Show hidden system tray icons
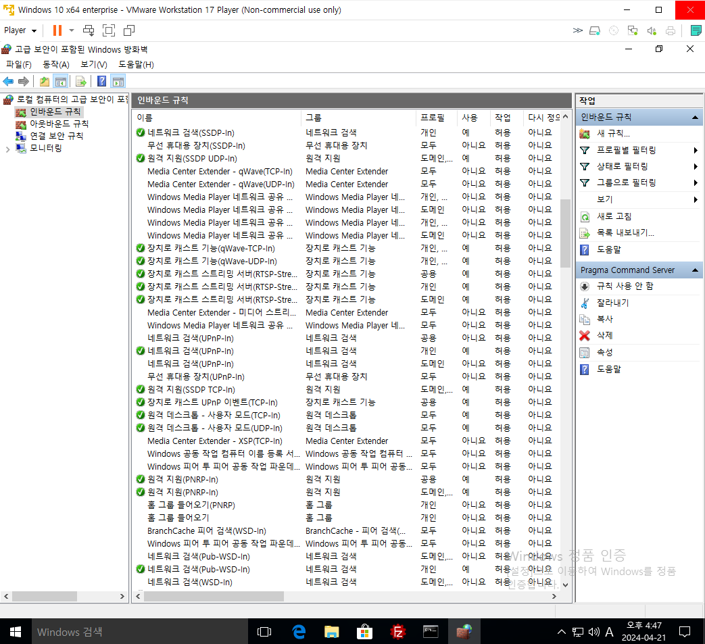This screenshot has width=705, height=644. (x=561, y=632)
